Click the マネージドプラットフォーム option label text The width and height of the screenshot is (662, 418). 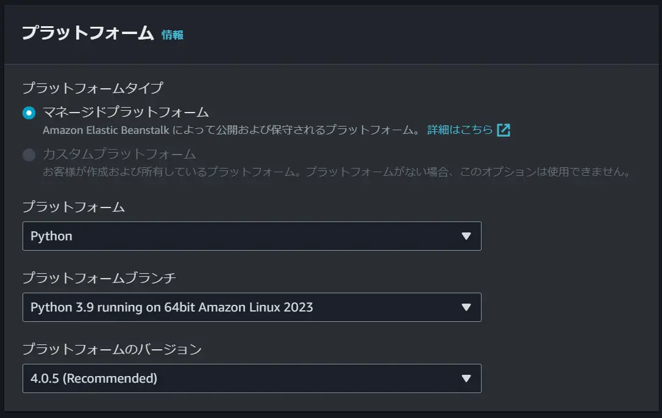click(x=126, y=112)
